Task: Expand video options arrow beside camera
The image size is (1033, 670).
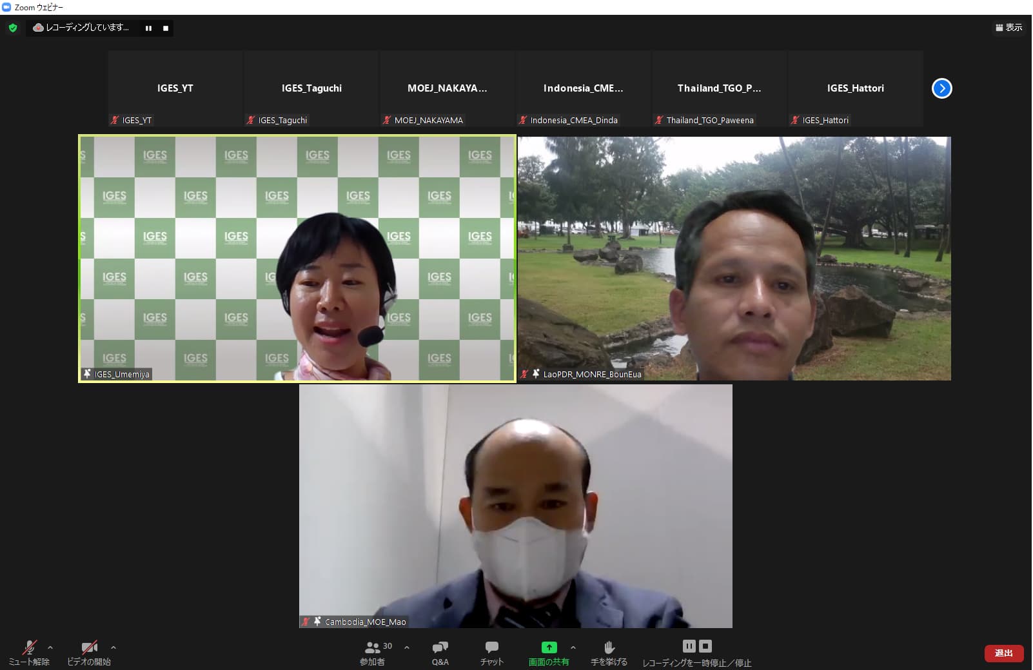Action: click(113, 647)
